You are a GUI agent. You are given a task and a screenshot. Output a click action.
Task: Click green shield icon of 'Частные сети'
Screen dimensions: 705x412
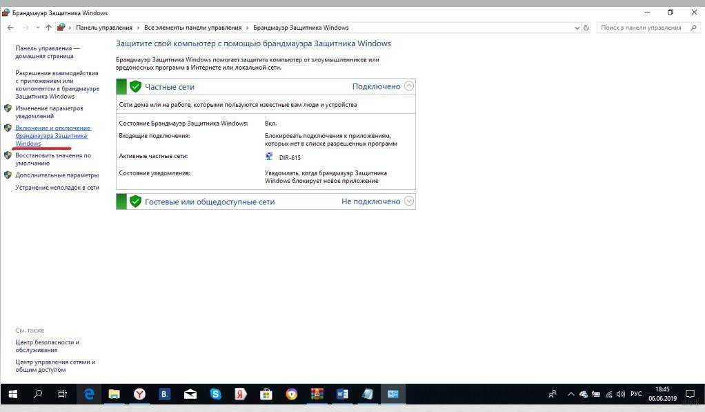pos(135,86)
